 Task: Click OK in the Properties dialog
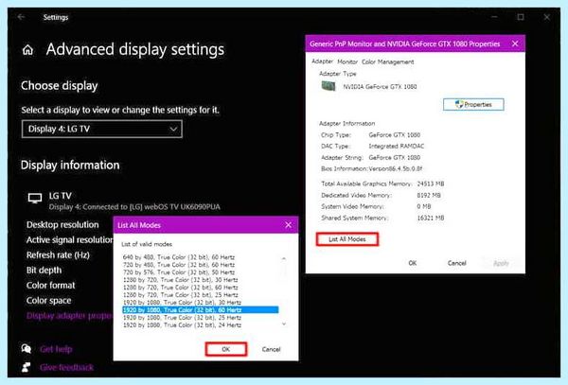tap(412, 263)
